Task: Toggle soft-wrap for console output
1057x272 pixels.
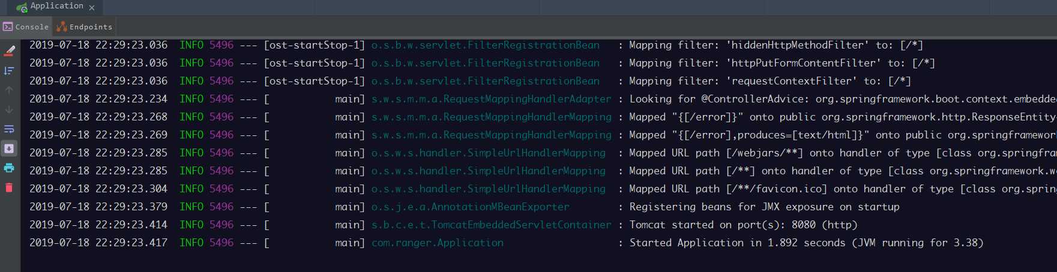Action: (9, 129)
